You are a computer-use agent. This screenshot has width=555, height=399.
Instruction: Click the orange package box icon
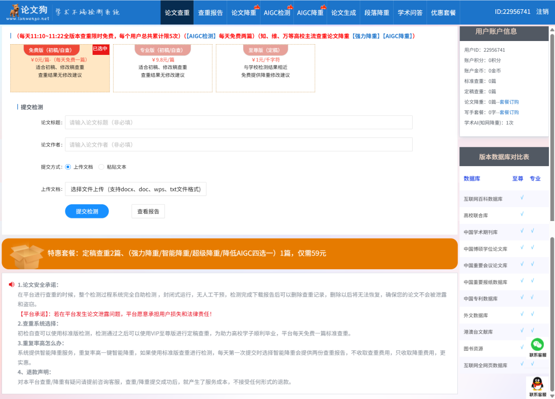click(x=27, y=254)
